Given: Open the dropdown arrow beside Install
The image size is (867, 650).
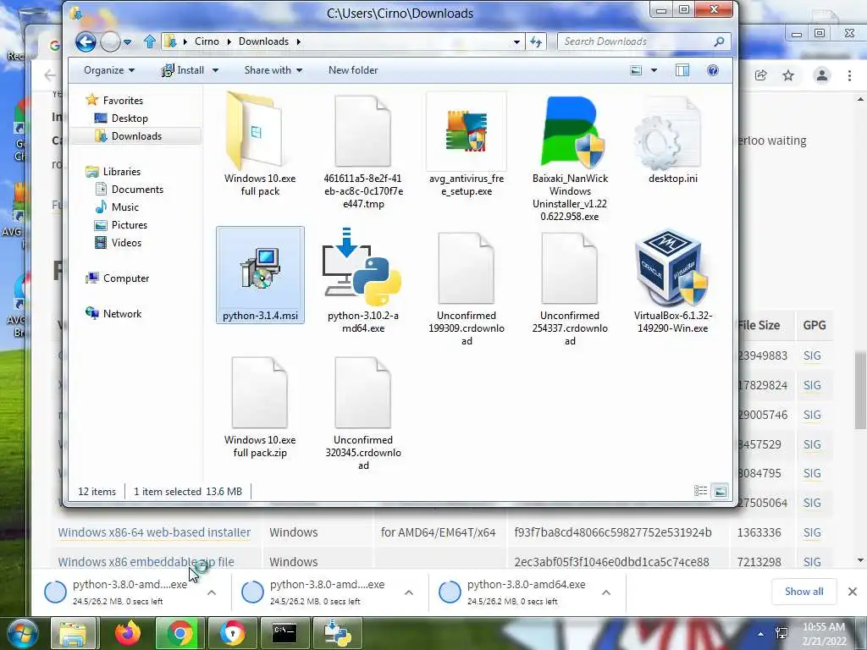Looking at the screenshot, I should tap(215, 70).
